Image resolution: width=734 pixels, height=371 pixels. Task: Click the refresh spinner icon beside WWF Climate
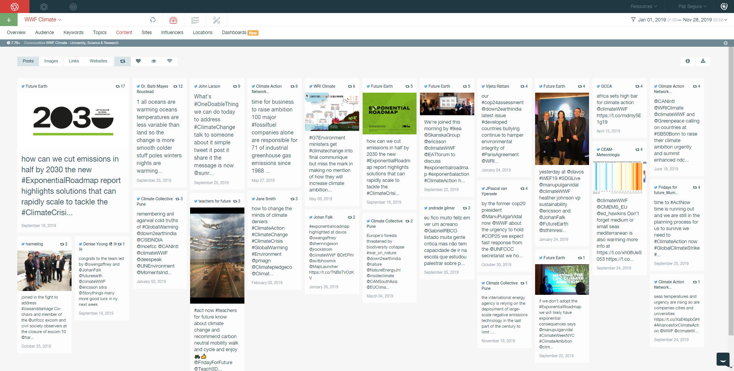pos(153,20)
